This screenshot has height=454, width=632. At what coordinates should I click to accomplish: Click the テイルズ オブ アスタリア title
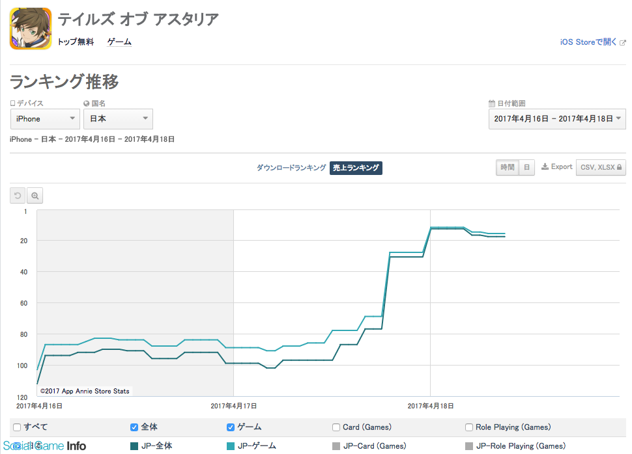[138, 20]
